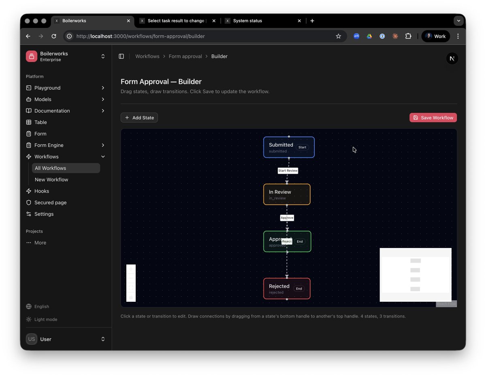Zoom out on the workflow canvas
This screenshot has height=377, width=486.
pyautogui.click(x=131, y=278)
